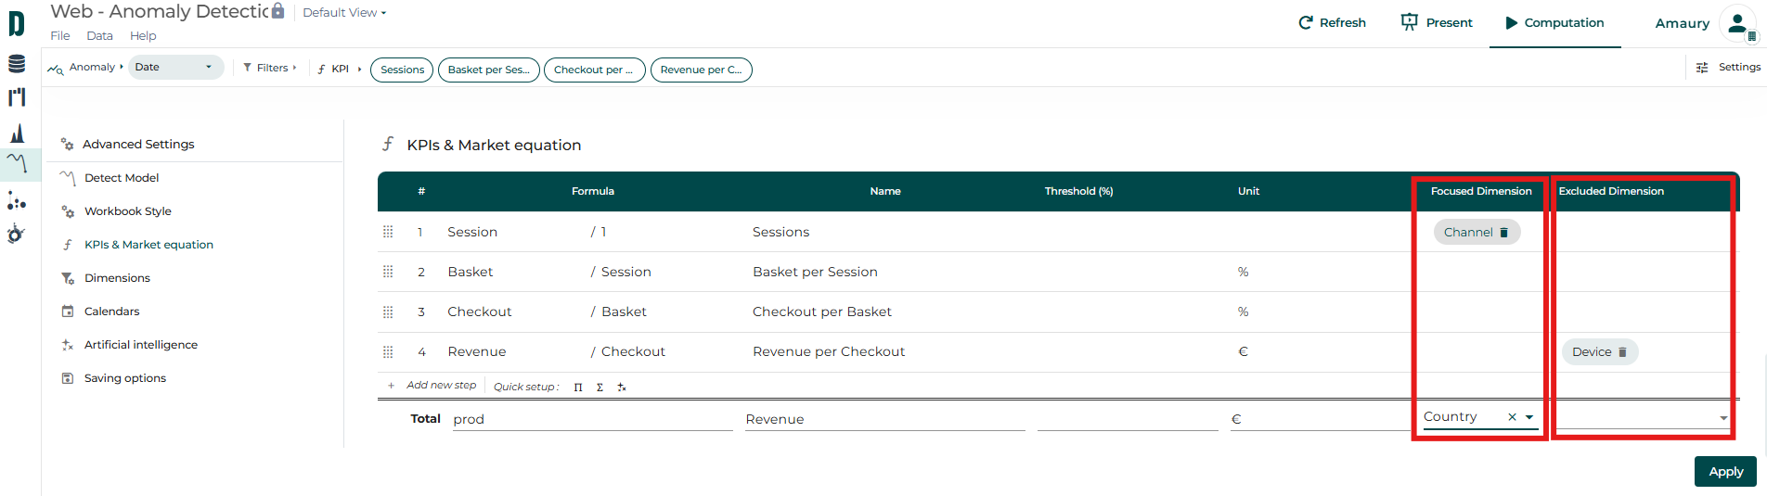Open the Excluded Dimension total dropdown
This screenshot has width=1767, height=496.
1722,418
